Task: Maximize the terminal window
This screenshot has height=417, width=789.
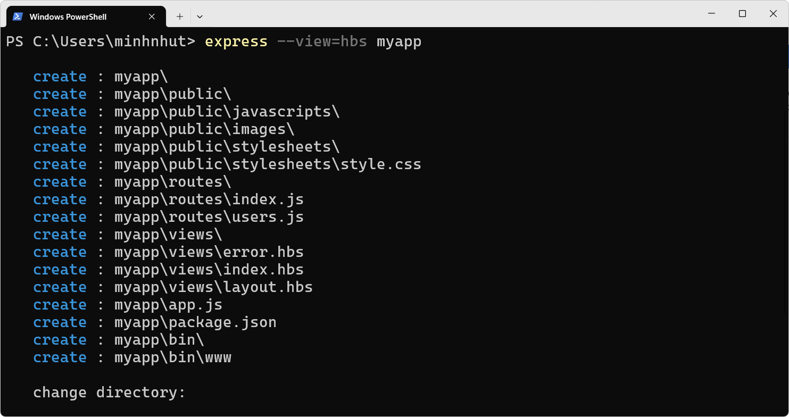Action: (x=742, y=14)
